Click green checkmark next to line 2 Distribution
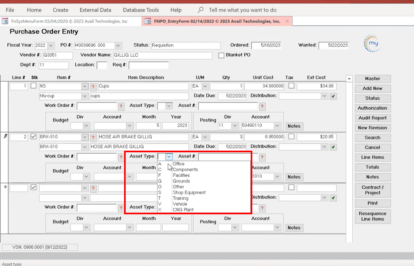Image resolution: width=414 pixels, height=266 pixels. 333,147
